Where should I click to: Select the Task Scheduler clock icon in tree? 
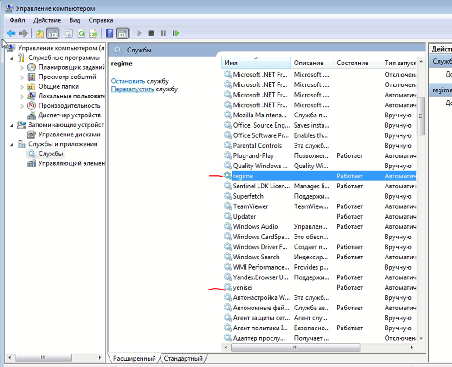click(32, 67)
